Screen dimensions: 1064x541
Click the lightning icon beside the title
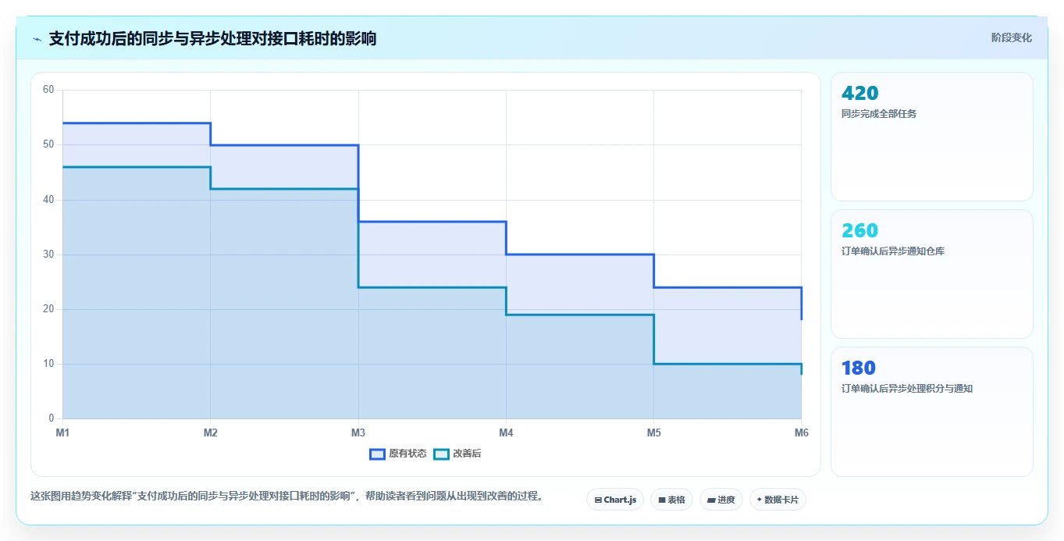[x=37, y=39]
